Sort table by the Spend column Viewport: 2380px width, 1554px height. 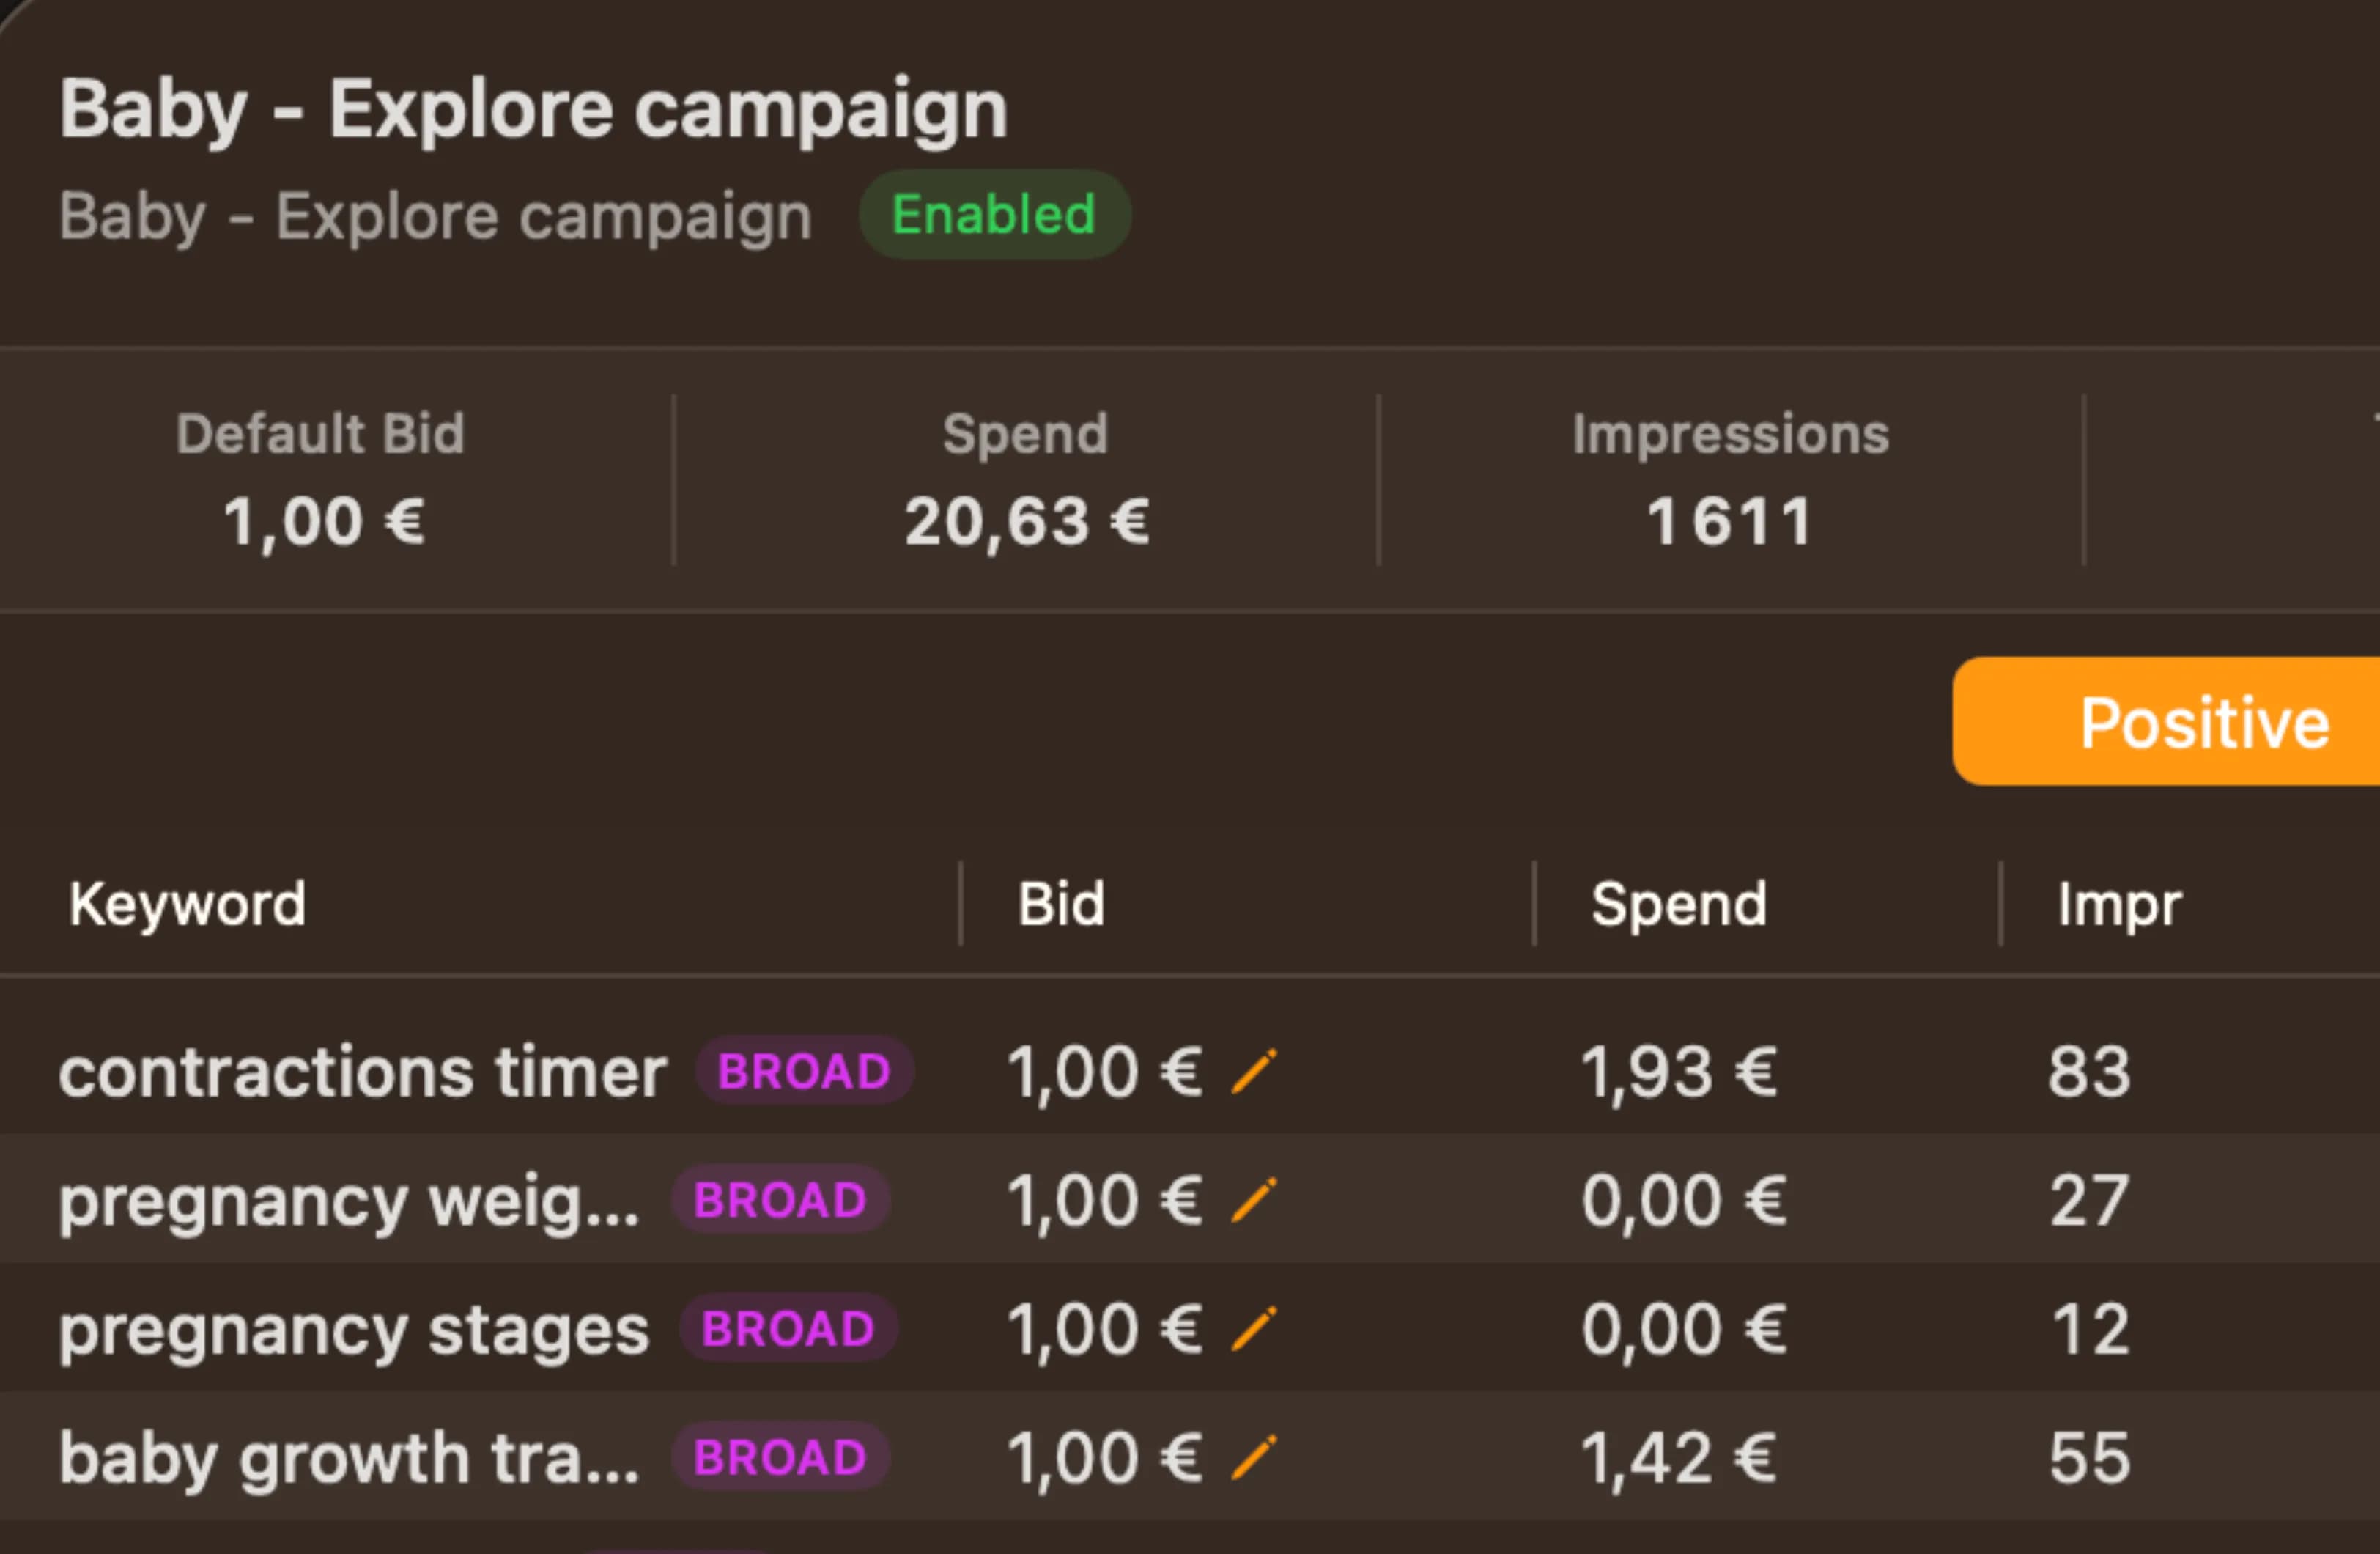(1679, 904)
